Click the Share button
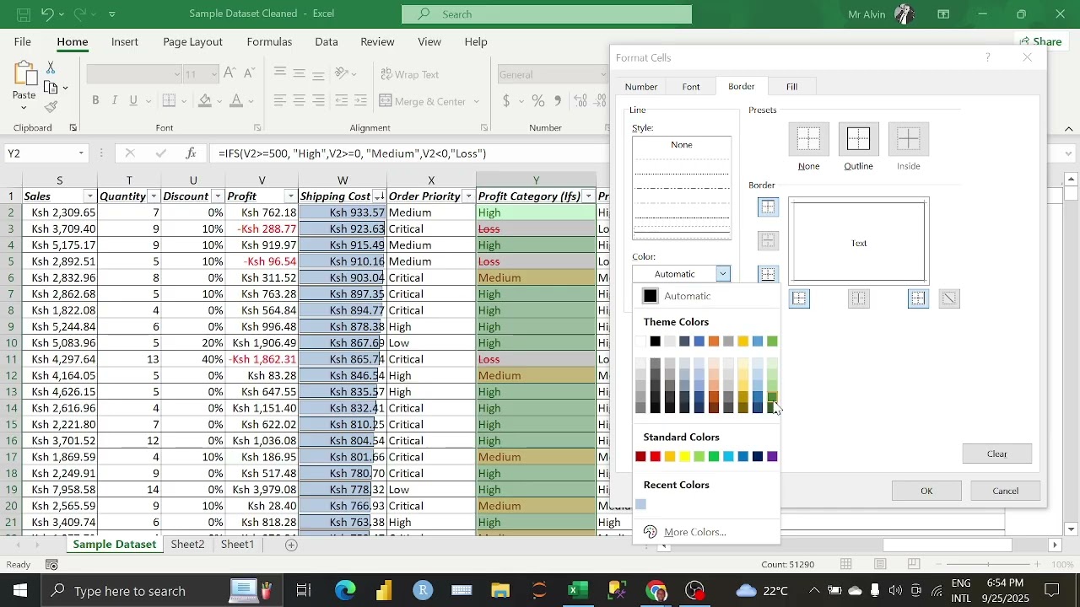Screen dimensions: 1080x607 click(x=1039, y=41)
